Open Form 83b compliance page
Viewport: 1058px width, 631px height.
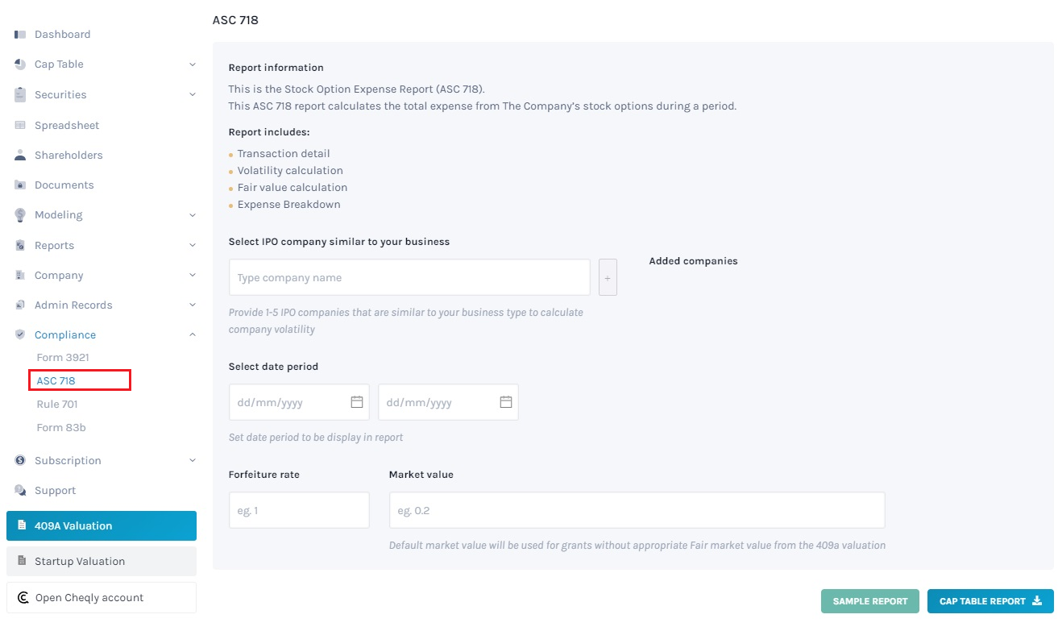point(61,427)
